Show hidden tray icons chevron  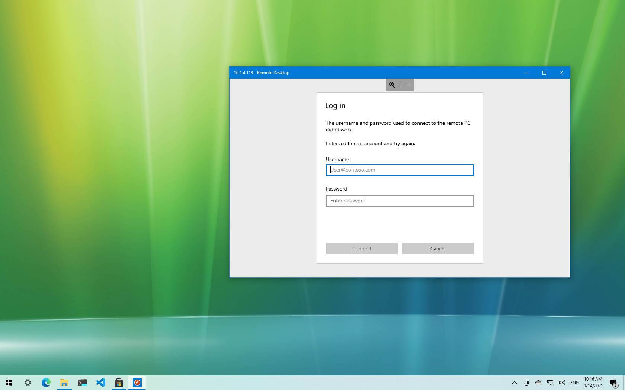coord(515,383)
